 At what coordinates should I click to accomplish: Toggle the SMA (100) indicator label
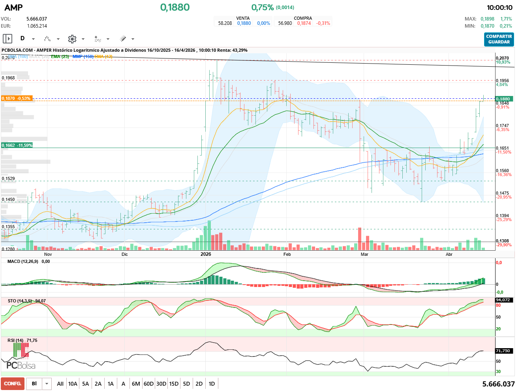(x=20, y=56)
